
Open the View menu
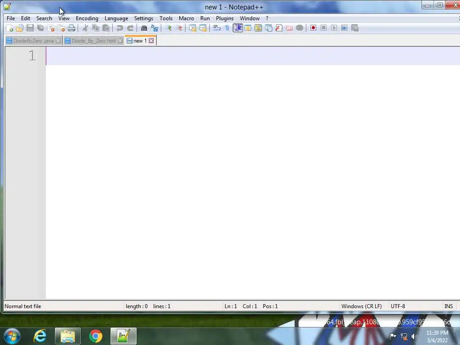click(x=64, y=18)
